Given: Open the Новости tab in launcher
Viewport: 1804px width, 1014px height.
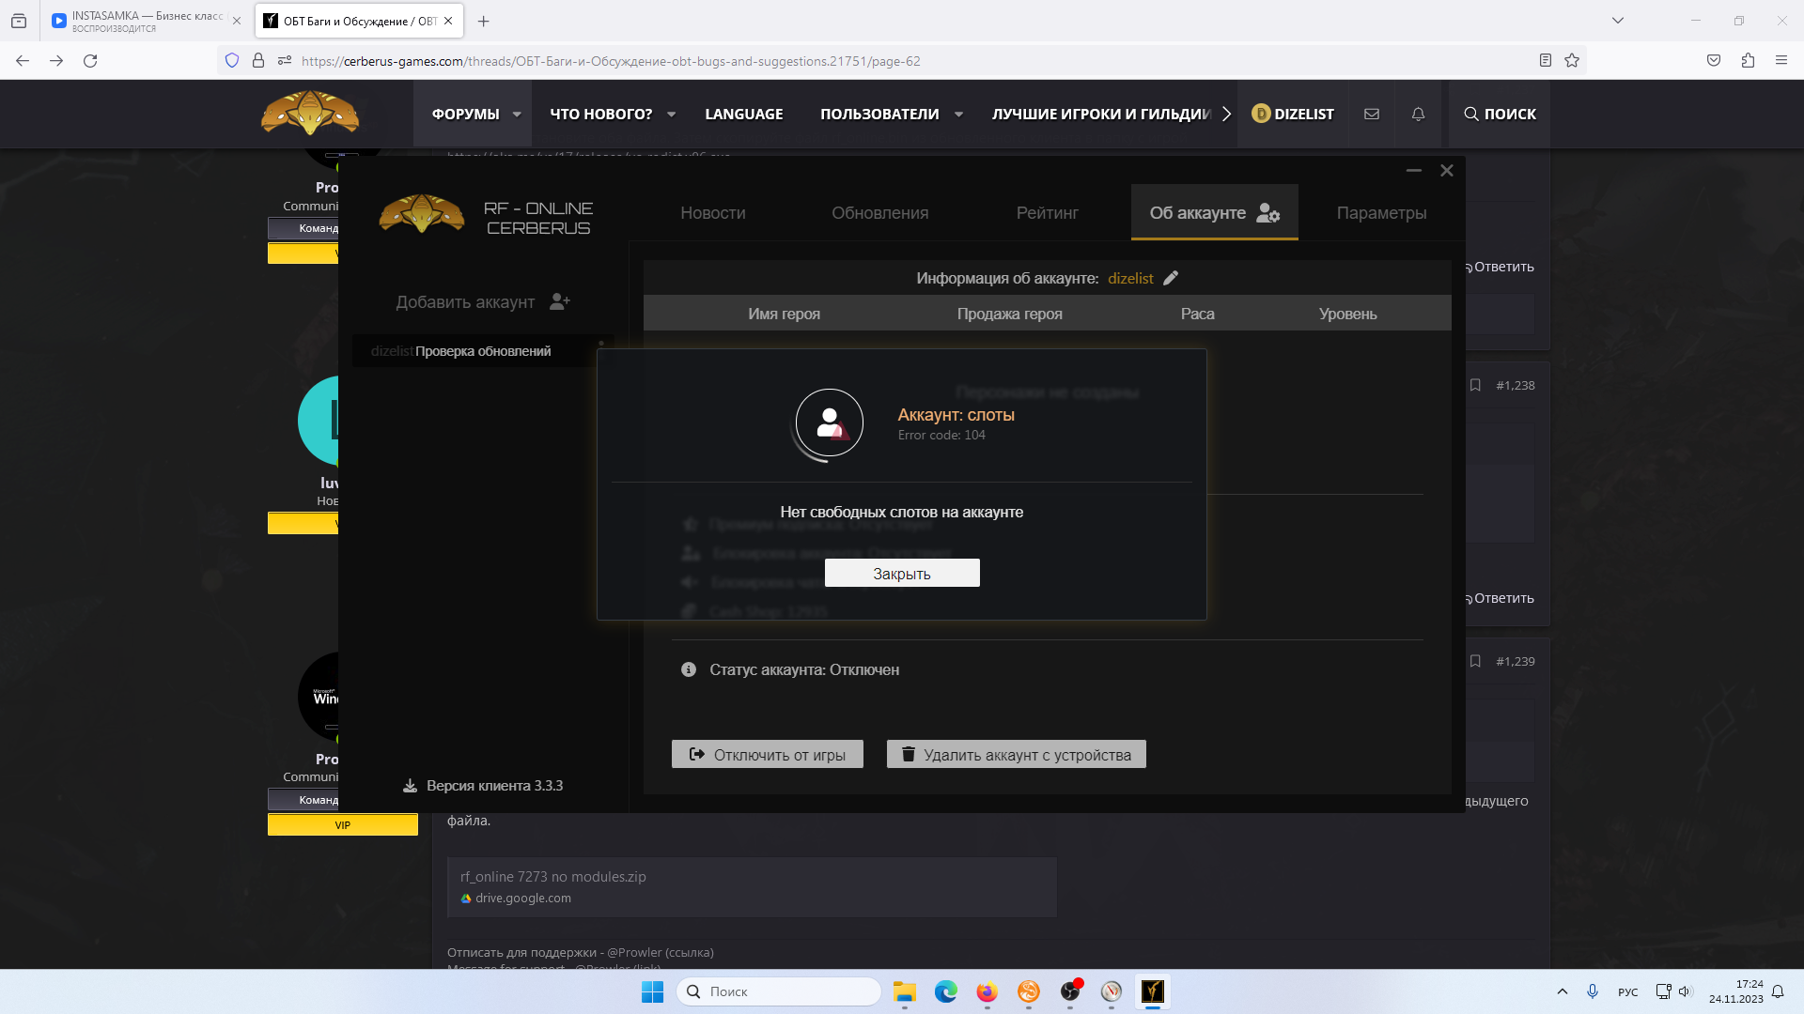Looking at the screenshot, I should click(713, 213).
